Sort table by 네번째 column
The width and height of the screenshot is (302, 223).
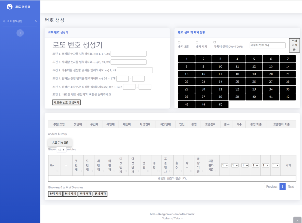111,166
